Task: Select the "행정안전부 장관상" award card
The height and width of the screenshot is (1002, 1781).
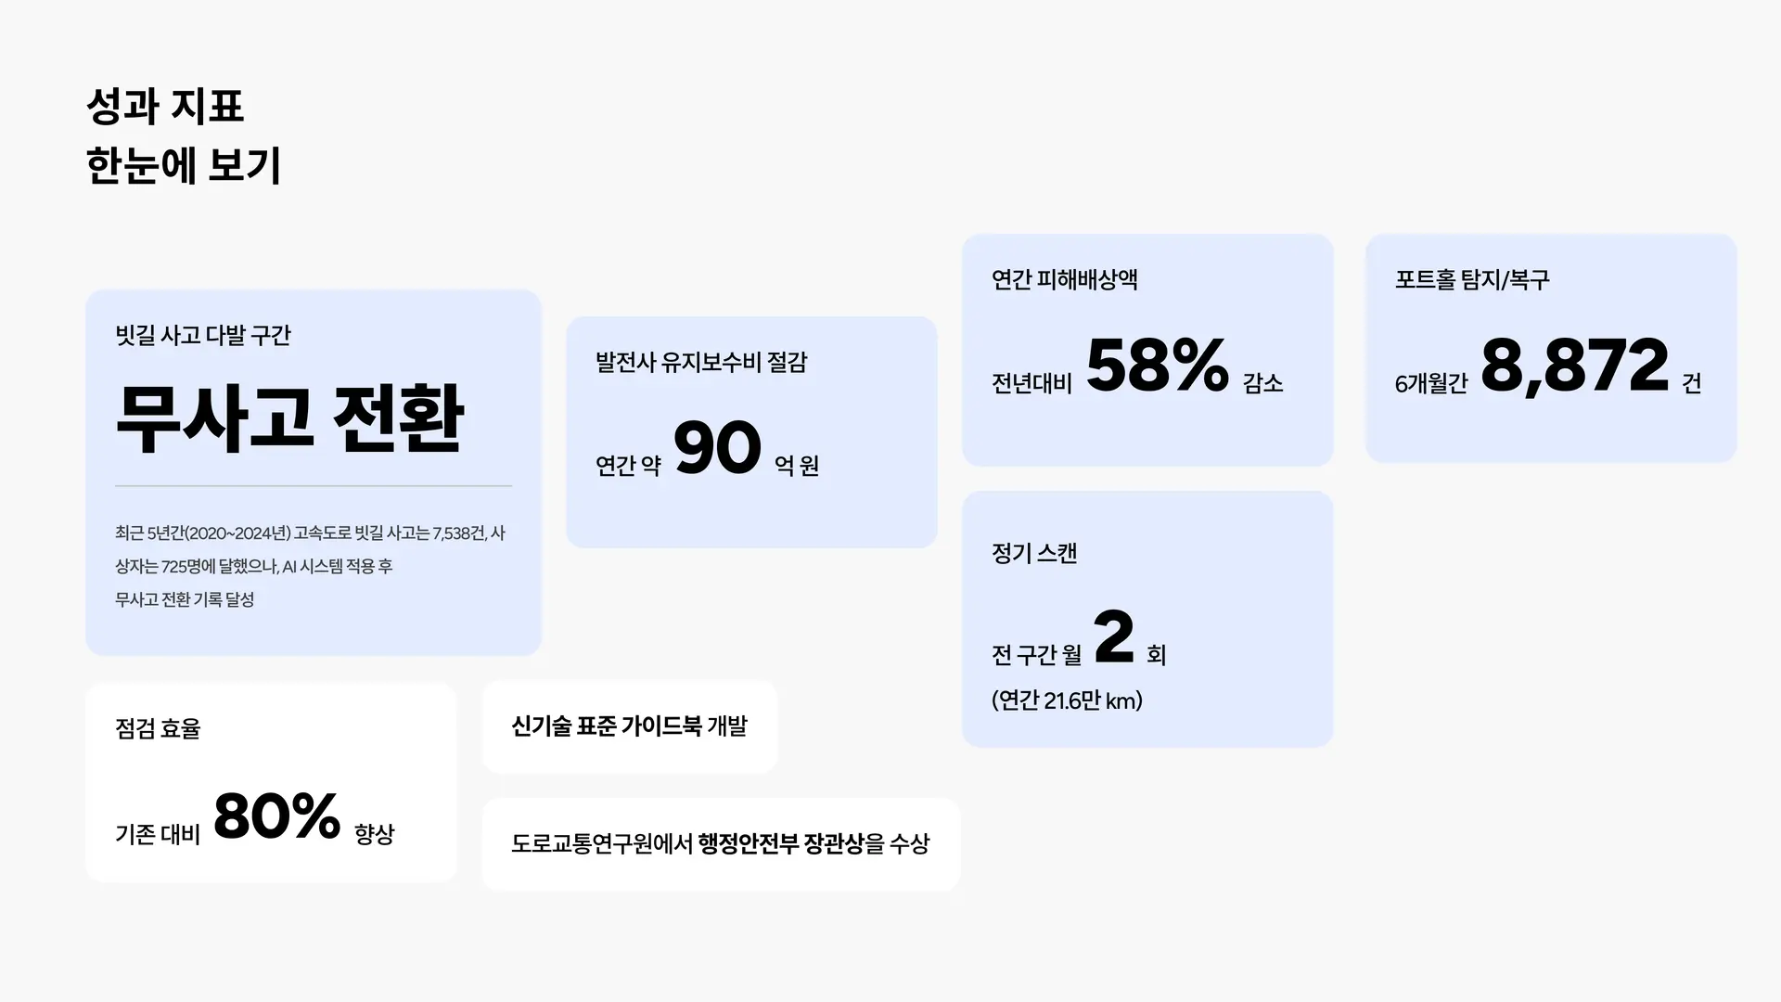Action: coord(720,843)
